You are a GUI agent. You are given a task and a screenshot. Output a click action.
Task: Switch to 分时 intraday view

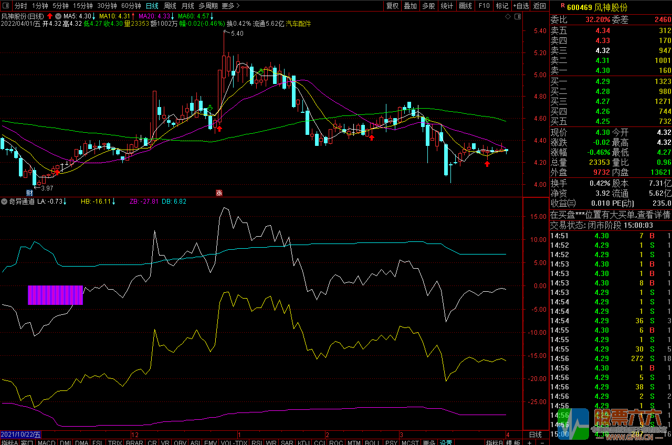tap(20, 6)
